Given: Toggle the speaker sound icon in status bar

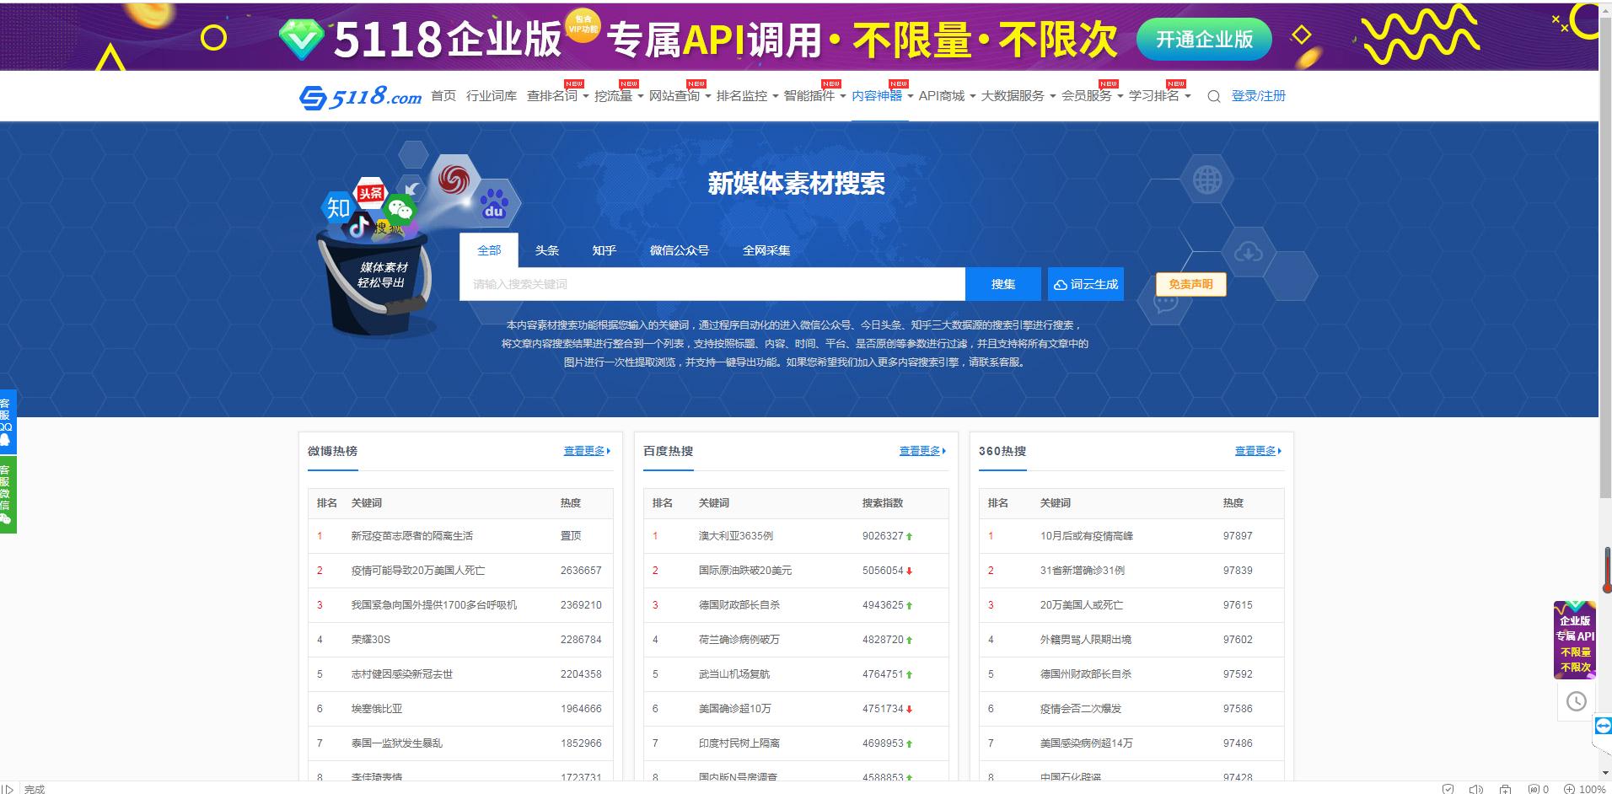Looking at the screenshot, I should point(1476,789).
